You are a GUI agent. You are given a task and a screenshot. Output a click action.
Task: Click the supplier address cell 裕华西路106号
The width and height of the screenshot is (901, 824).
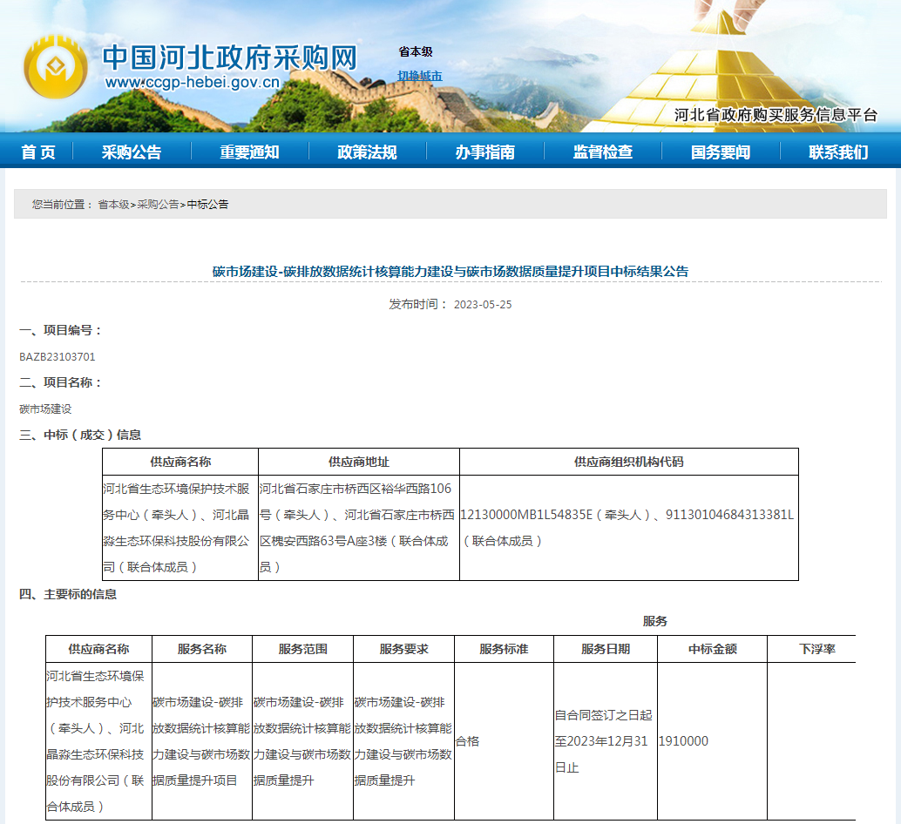click(358, 528)
